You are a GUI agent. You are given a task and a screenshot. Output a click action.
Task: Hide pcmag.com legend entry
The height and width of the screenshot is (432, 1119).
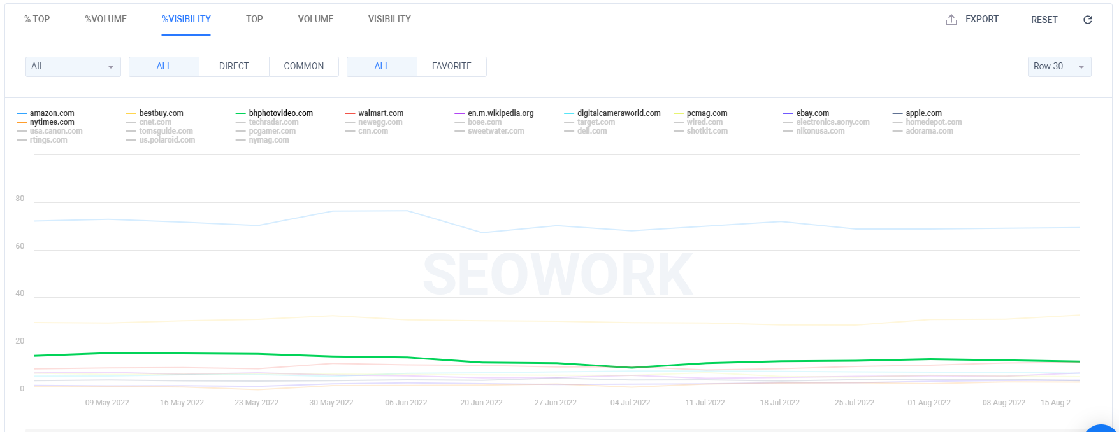(x=700, y=113)
